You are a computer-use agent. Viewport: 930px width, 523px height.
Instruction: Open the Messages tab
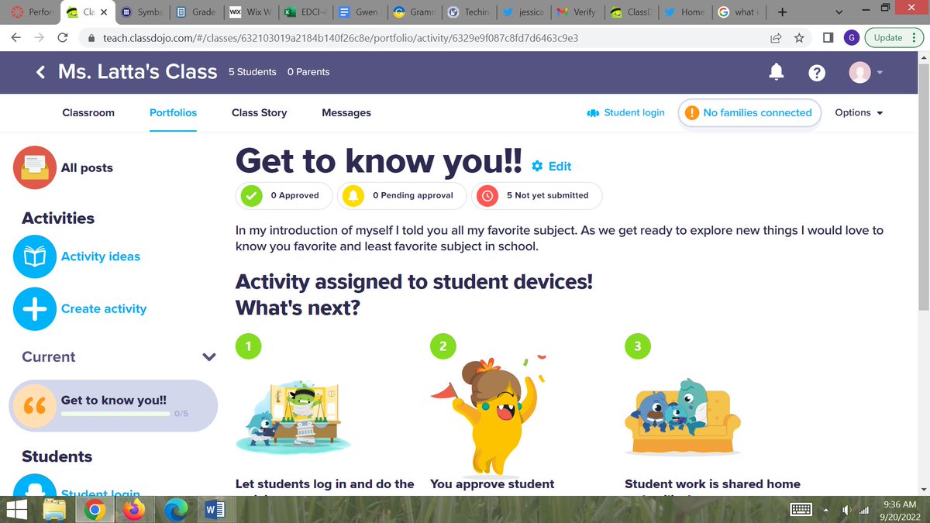click(x=346, y=112)
